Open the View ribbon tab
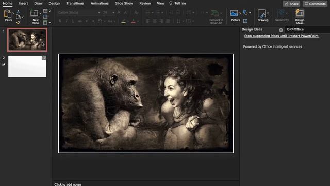This screenshot has width=330, height=186. 161,3
